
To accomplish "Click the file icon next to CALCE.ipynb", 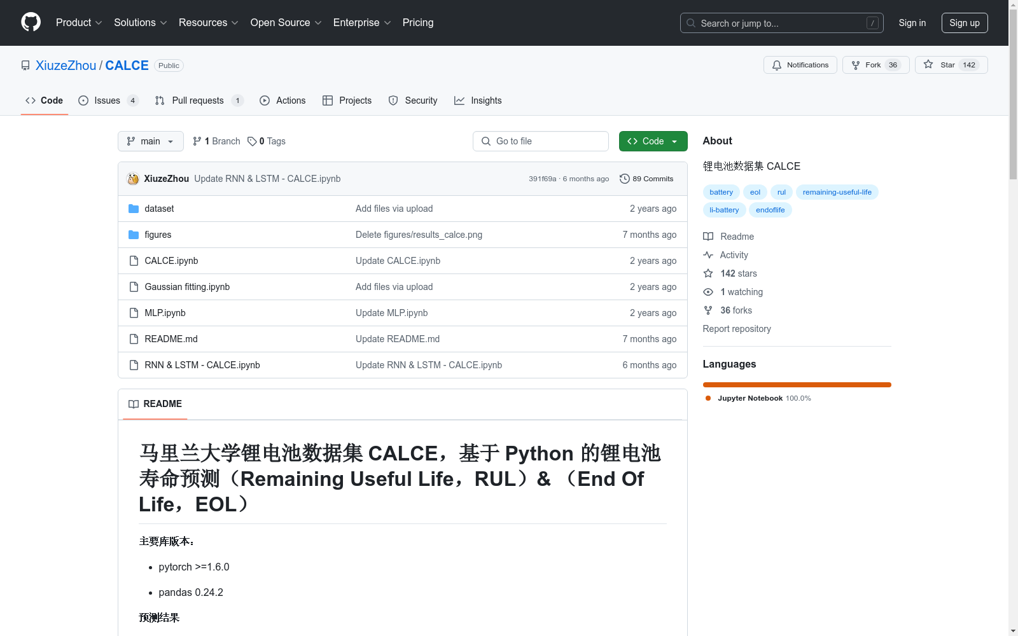I will (134, 261).
